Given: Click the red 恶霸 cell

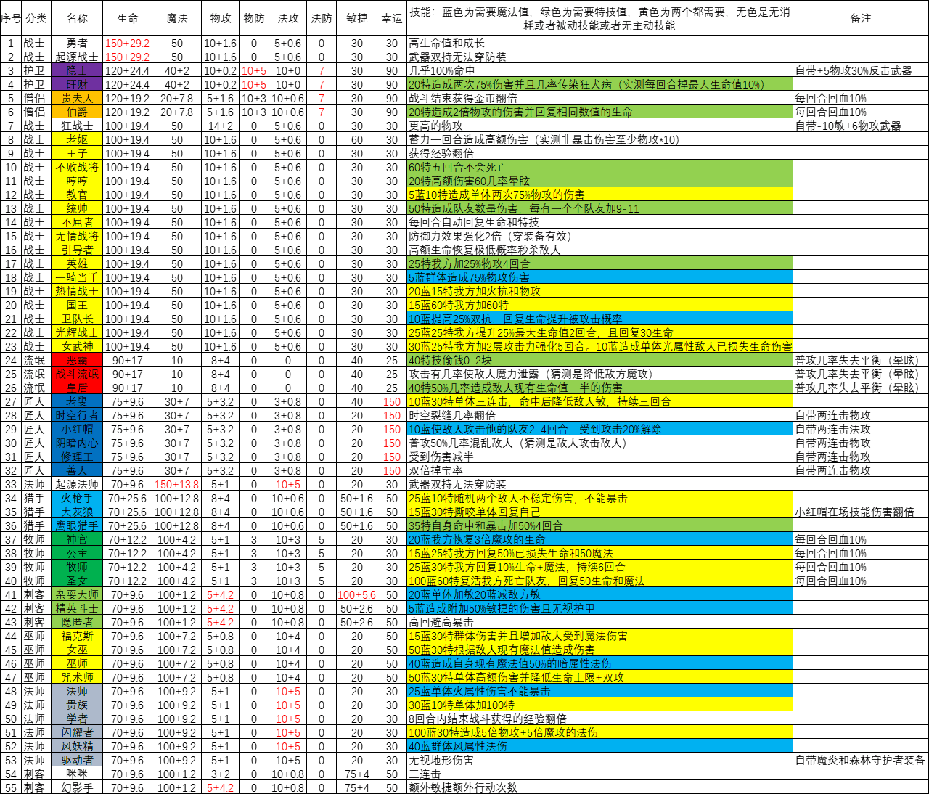Looking at the screenshot, I should (x=77, y=360).
